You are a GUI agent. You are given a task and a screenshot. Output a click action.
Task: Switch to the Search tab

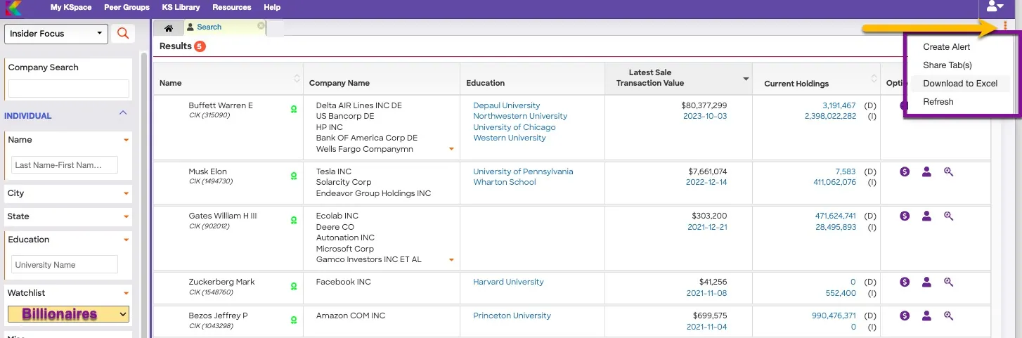point(209,27)
